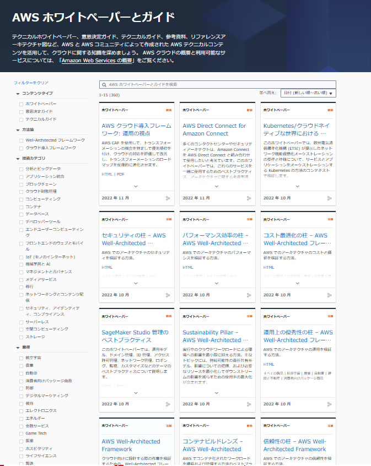Check the Game Tech industry filter
The image size is (371, 466).
[x=21, y=434]
